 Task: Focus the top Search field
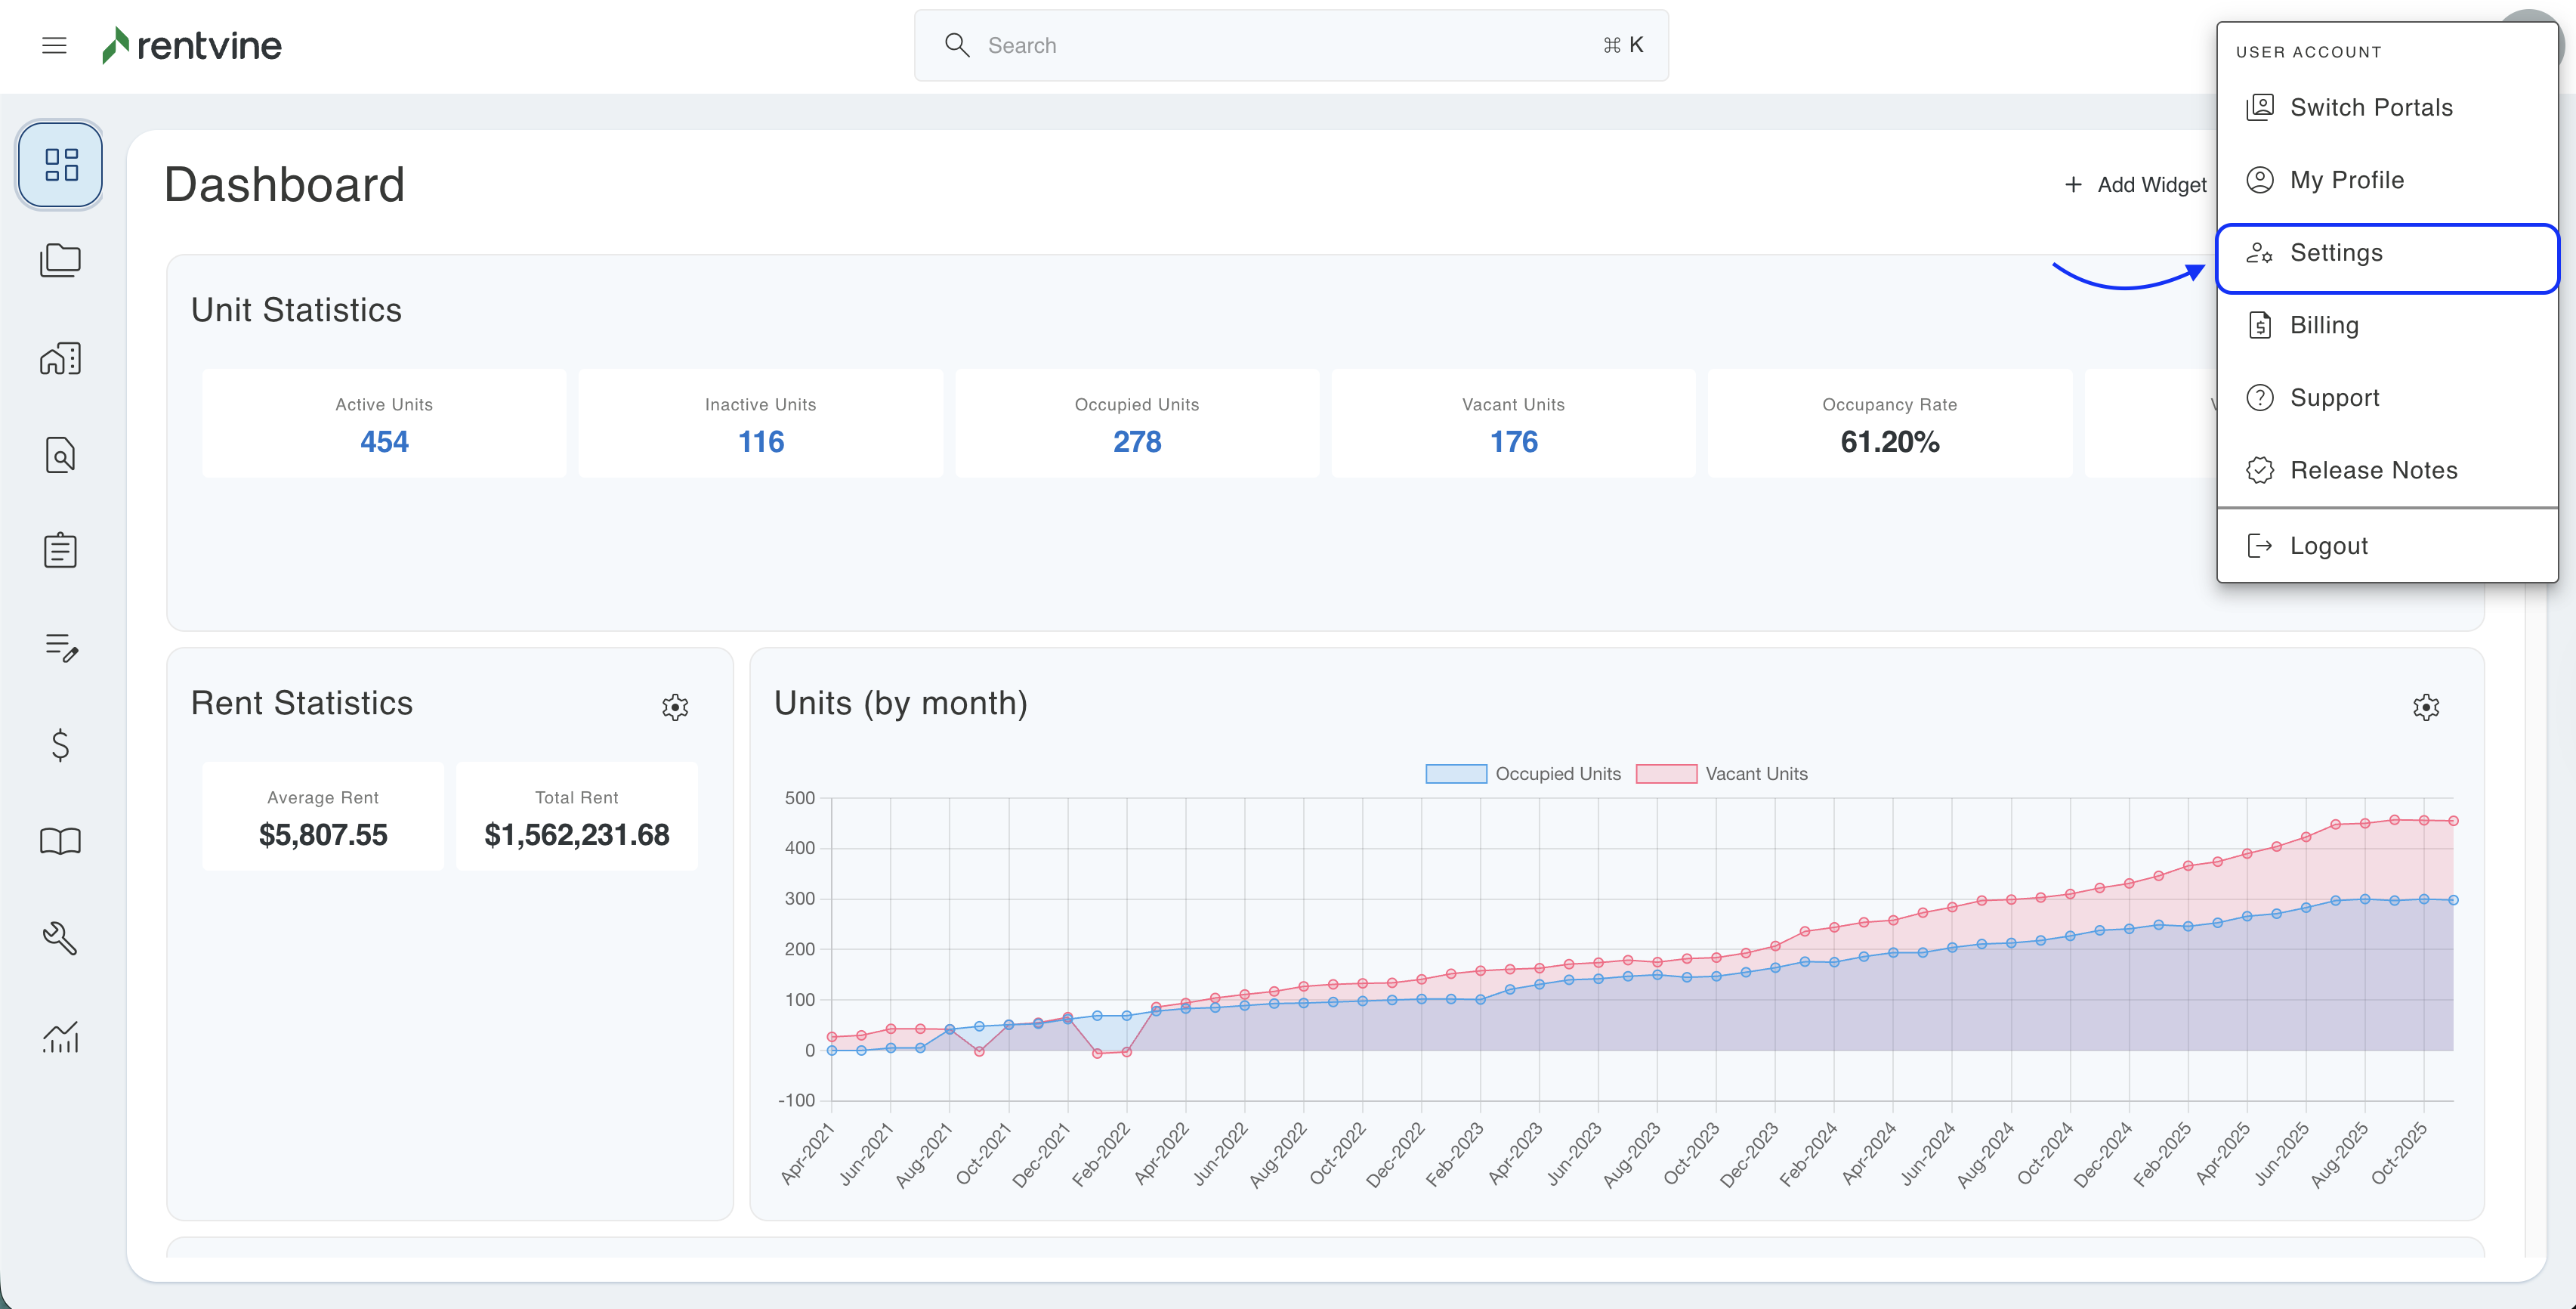(1290, 45)
